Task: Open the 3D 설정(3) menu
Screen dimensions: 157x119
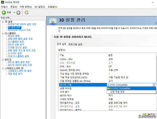Action: tap(40, 7)
